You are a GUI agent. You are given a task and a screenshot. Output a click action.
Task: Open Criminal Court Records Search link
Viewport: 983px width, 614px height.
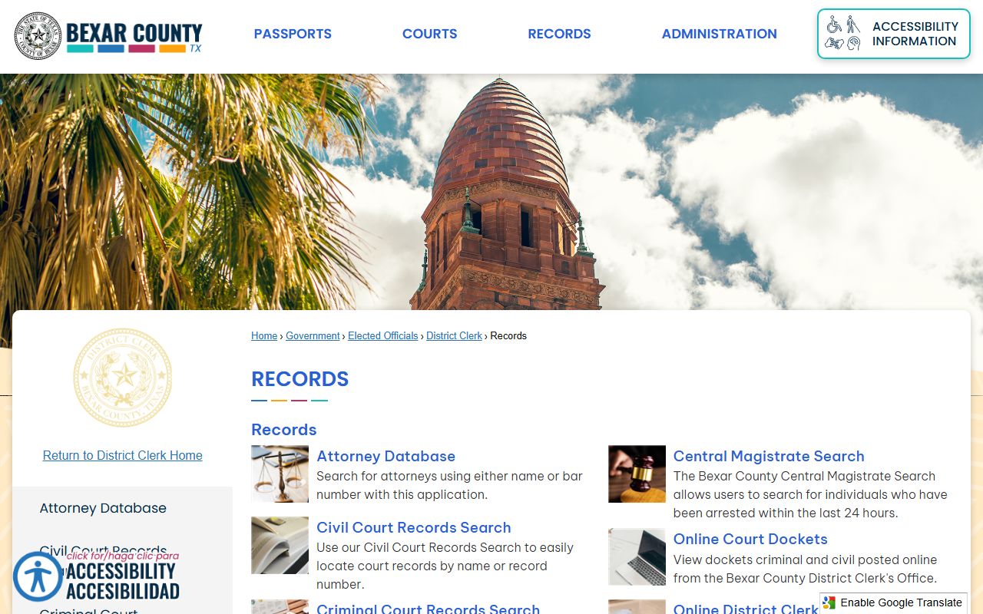(429, 609)
